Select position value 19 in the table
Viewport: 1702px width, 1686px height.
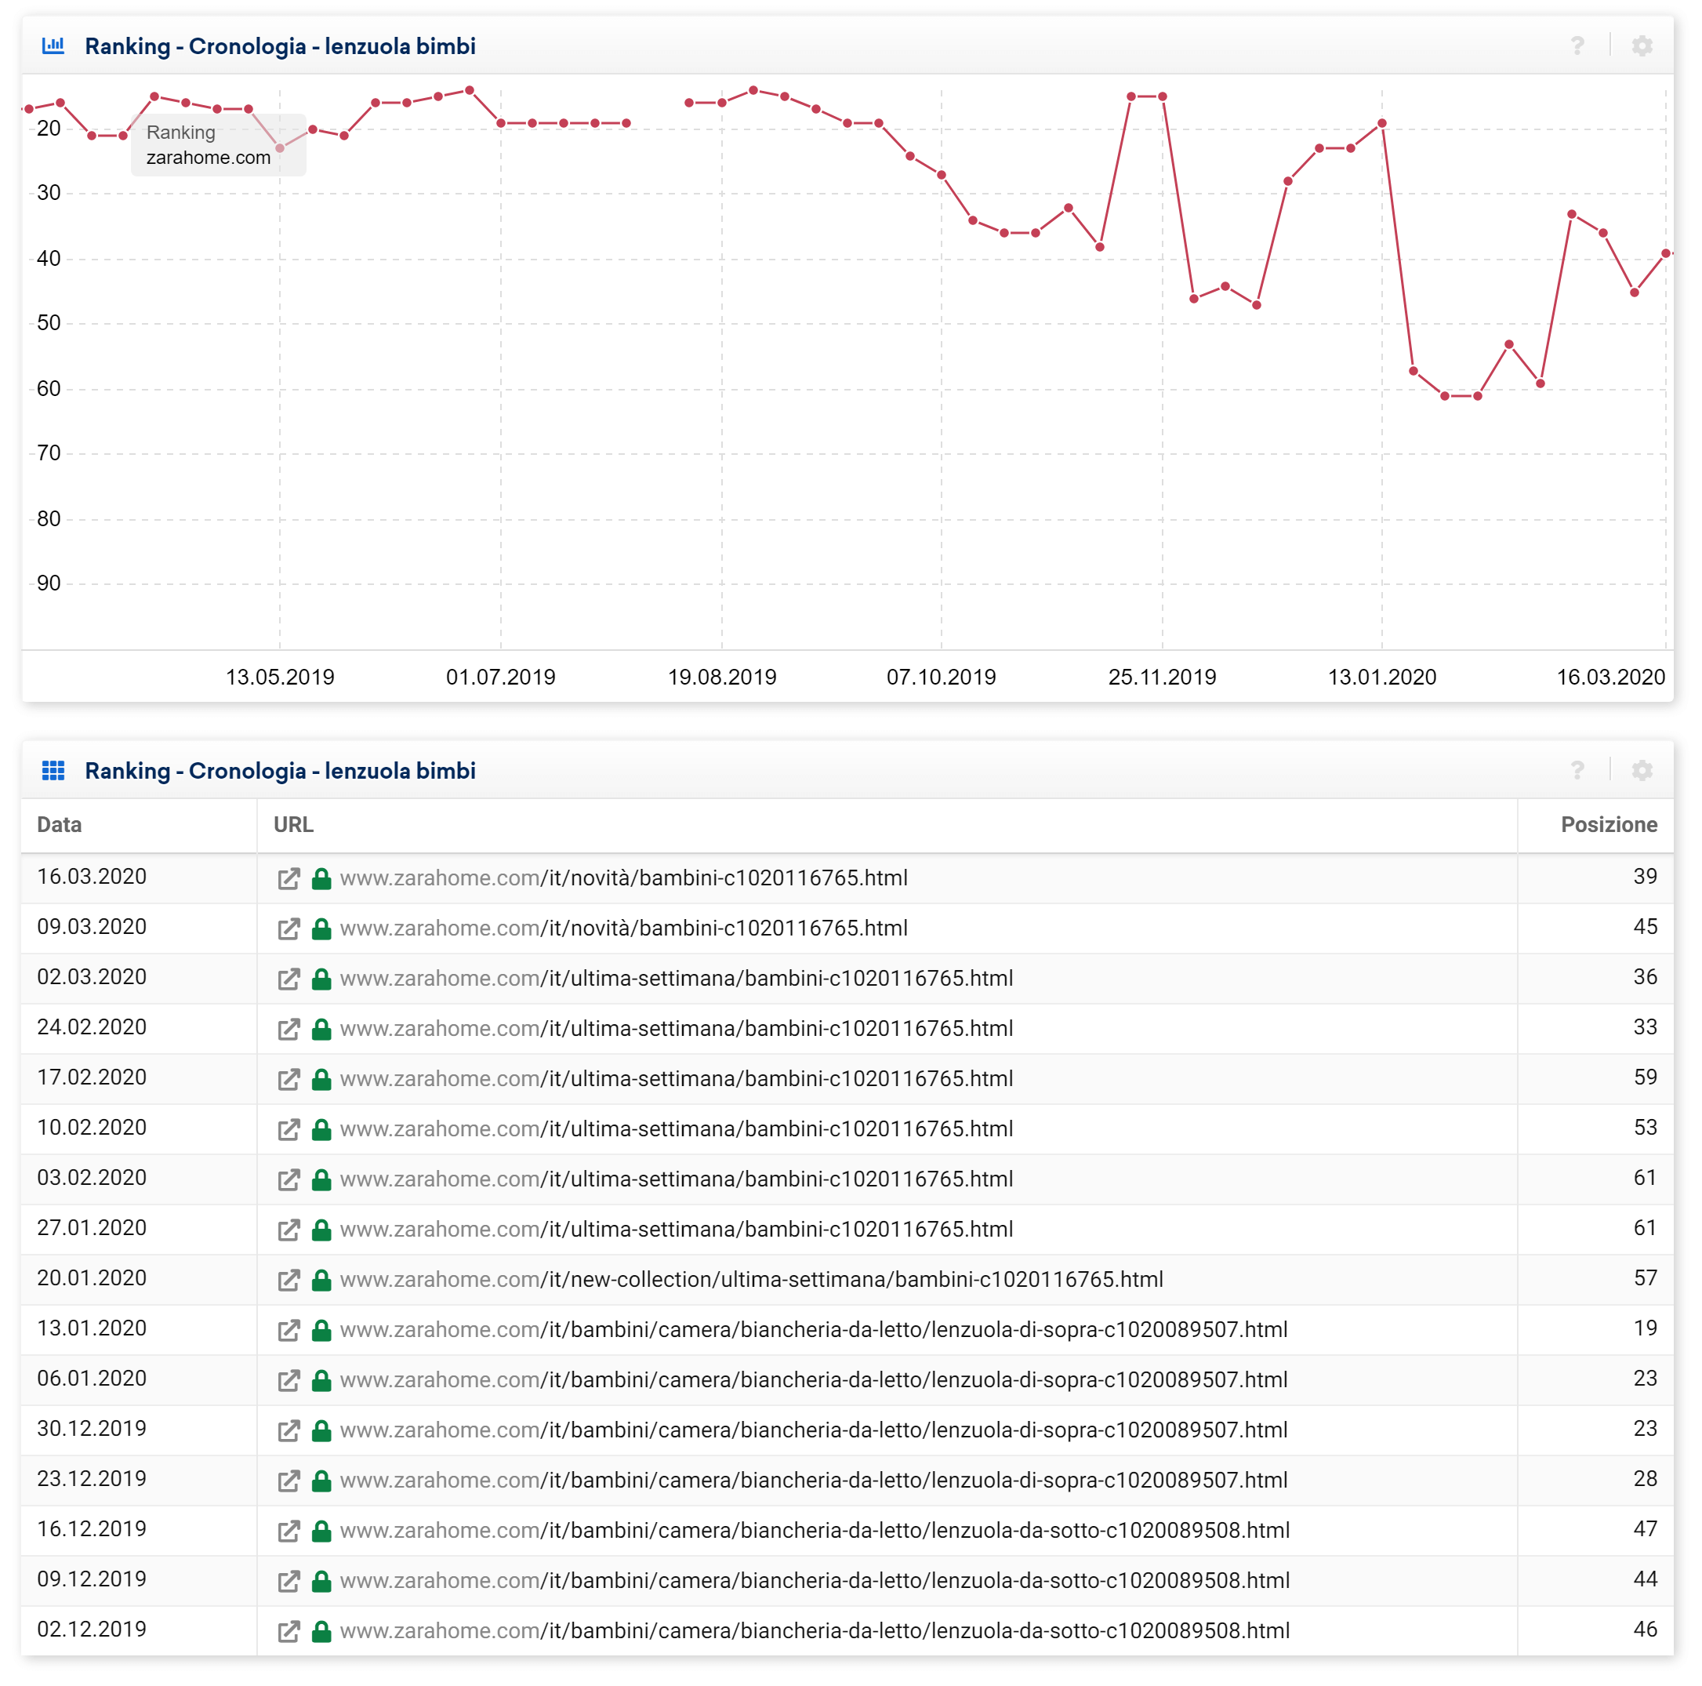point(1645,1329)
